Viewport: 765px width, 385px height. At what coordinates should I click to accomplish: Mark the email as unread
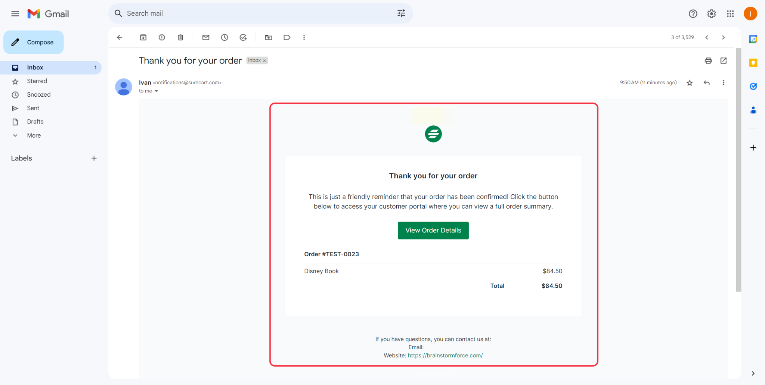point(206,37)
